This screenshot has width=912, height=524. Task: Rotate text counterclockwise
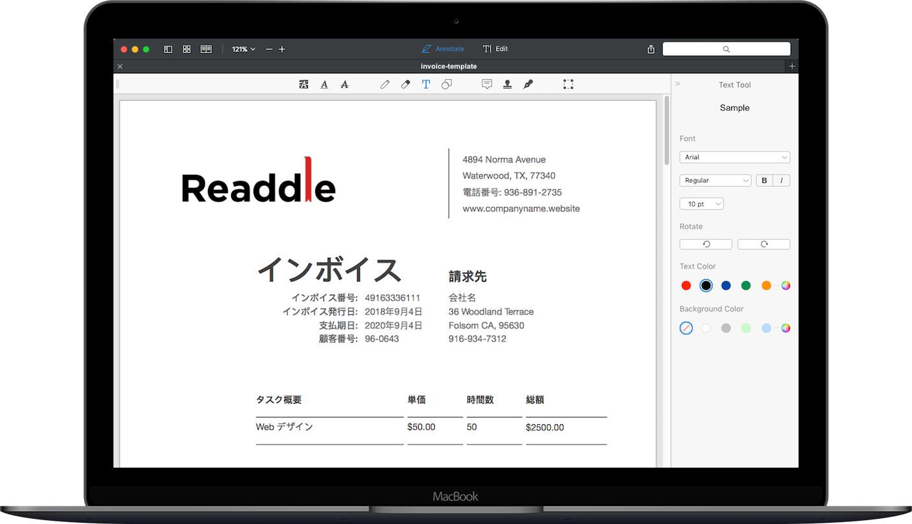click(706, 244)
